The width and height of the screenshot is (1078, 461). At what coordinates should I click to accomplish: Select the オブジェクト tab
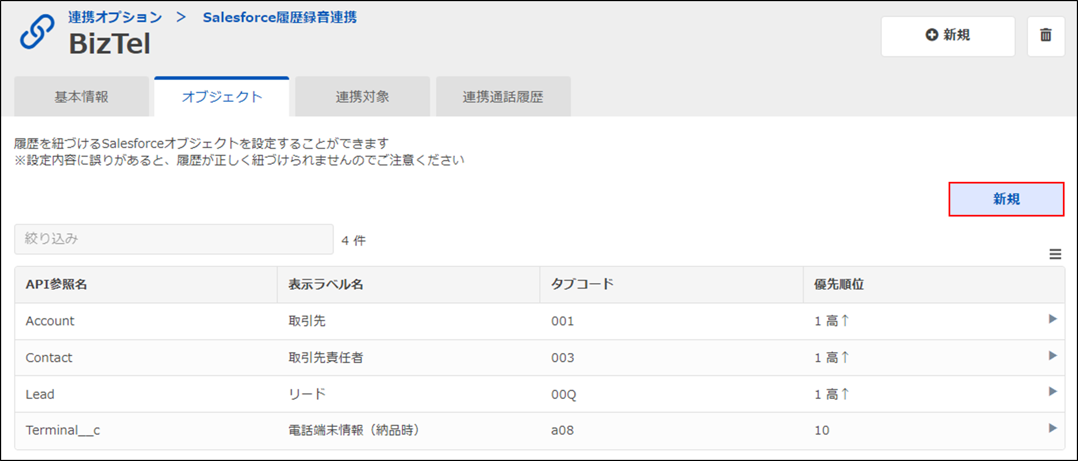(222, 97)
